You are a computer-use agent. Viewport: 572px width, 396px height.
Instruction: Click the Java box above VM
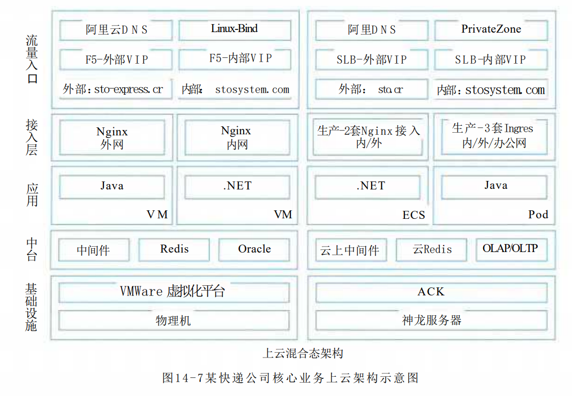tap(112, 187)
